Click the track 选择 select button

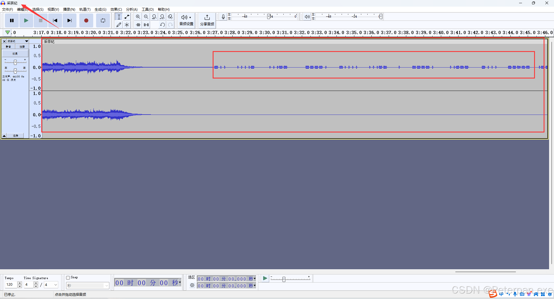click(16, 136)
